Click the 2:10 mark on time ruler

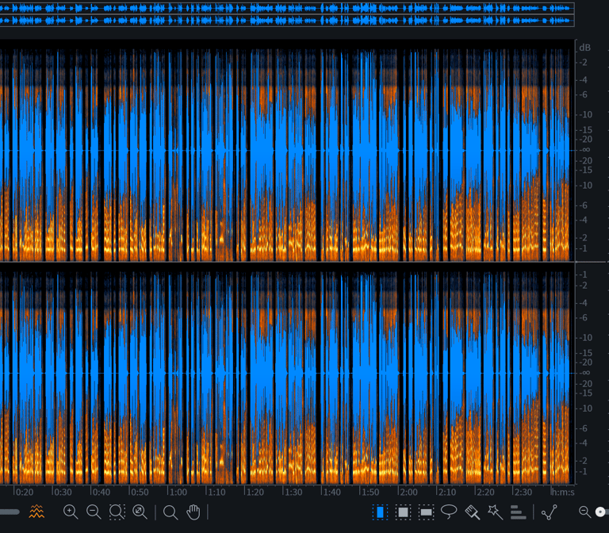click(x=447, y=493)
